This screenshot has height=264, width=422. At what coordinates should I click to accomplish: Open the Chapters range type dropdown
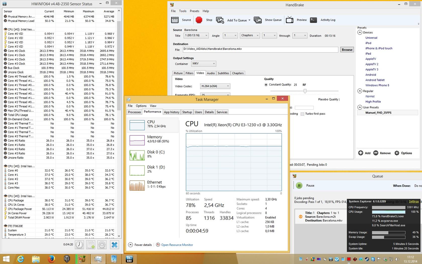[x=250, y=35]
